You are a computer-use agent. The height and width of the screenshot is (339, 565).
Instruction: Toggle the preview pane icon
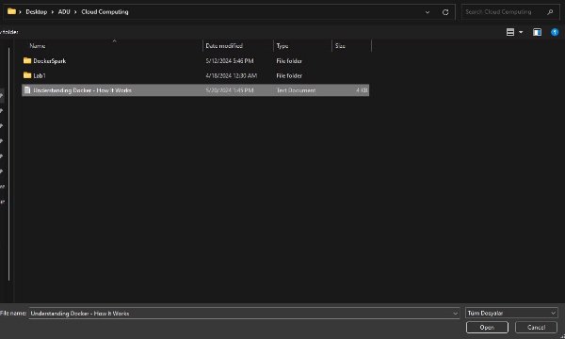coord(537,32)
